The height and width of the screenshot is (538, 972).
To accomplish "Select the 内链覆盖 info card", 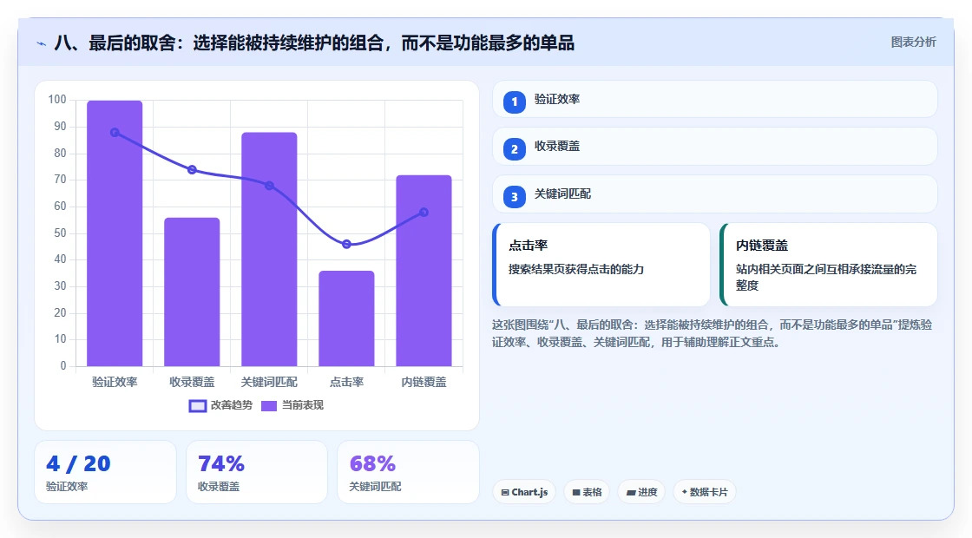I will (828, 265).
